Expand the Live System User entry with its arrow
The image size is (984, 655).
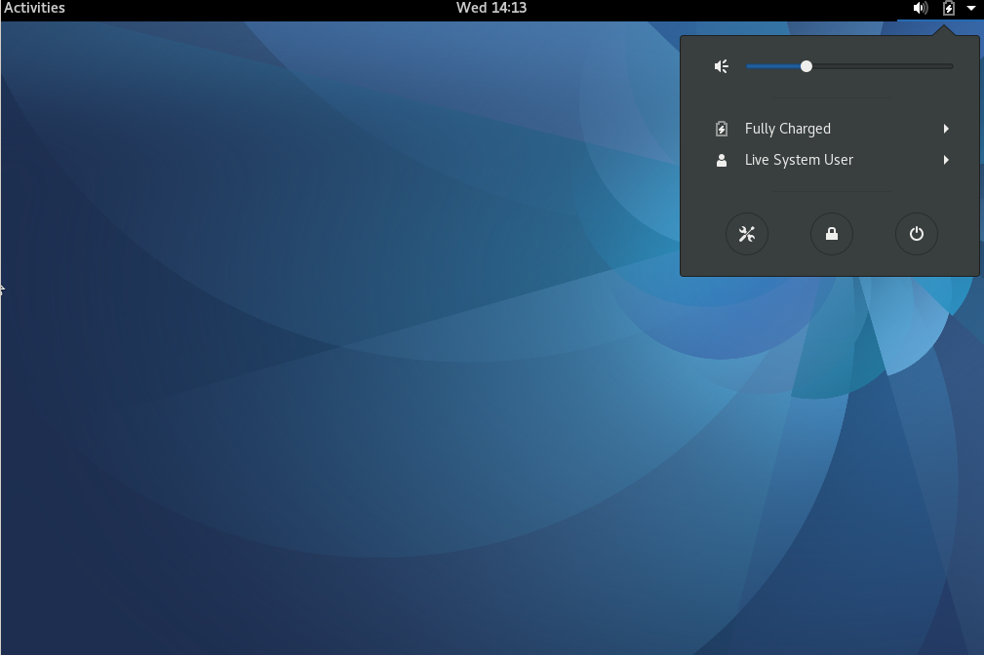945,159
